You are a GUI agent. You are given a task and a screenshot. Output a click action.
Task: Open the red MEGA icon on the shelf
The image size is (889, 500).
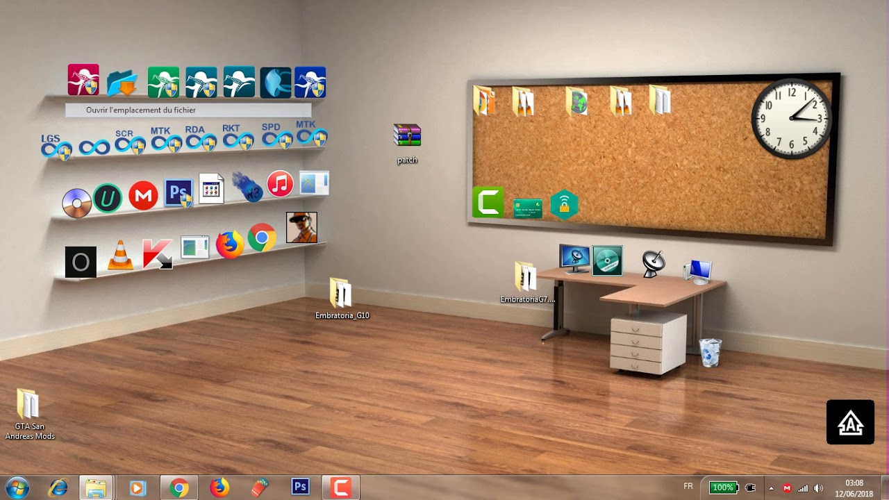(143, 196)
